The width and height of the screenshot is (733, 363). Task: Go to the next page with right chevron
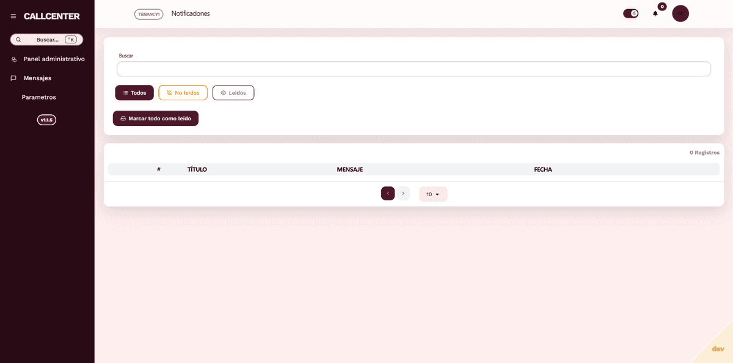[403, 194]
